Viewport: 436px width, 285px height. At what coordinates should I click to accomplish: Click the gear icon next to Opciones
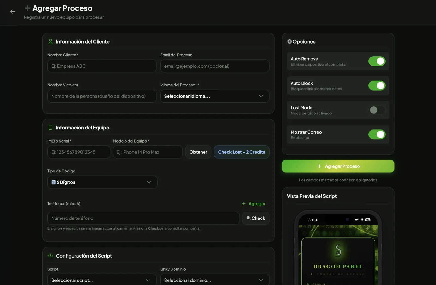(289, 42)
